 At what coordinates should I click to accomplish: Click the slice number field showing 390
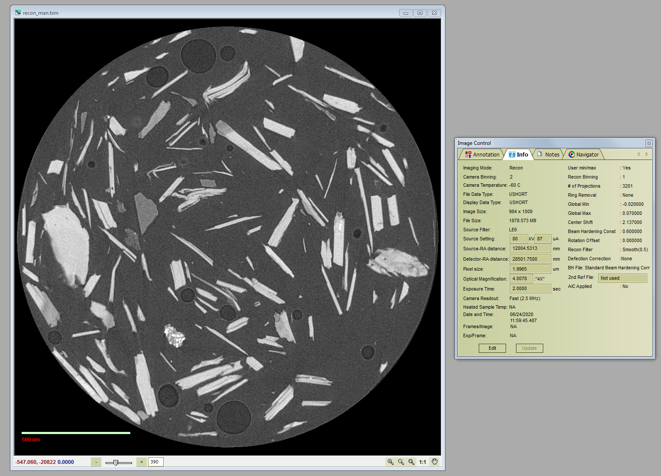[156, 462]
